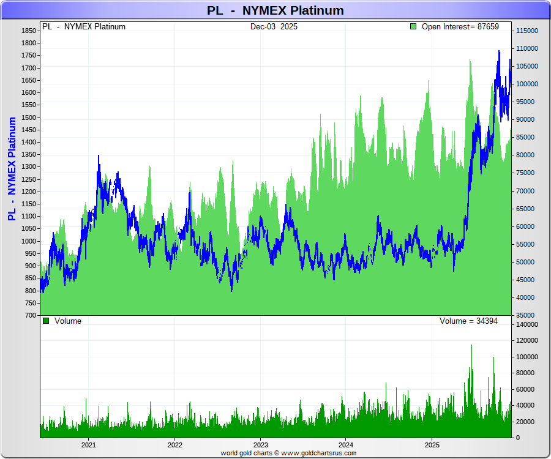The height and width of the screenshot is (459, 551).
Task: Select the 2023 marker on time axis
Action: click(261, 445)
